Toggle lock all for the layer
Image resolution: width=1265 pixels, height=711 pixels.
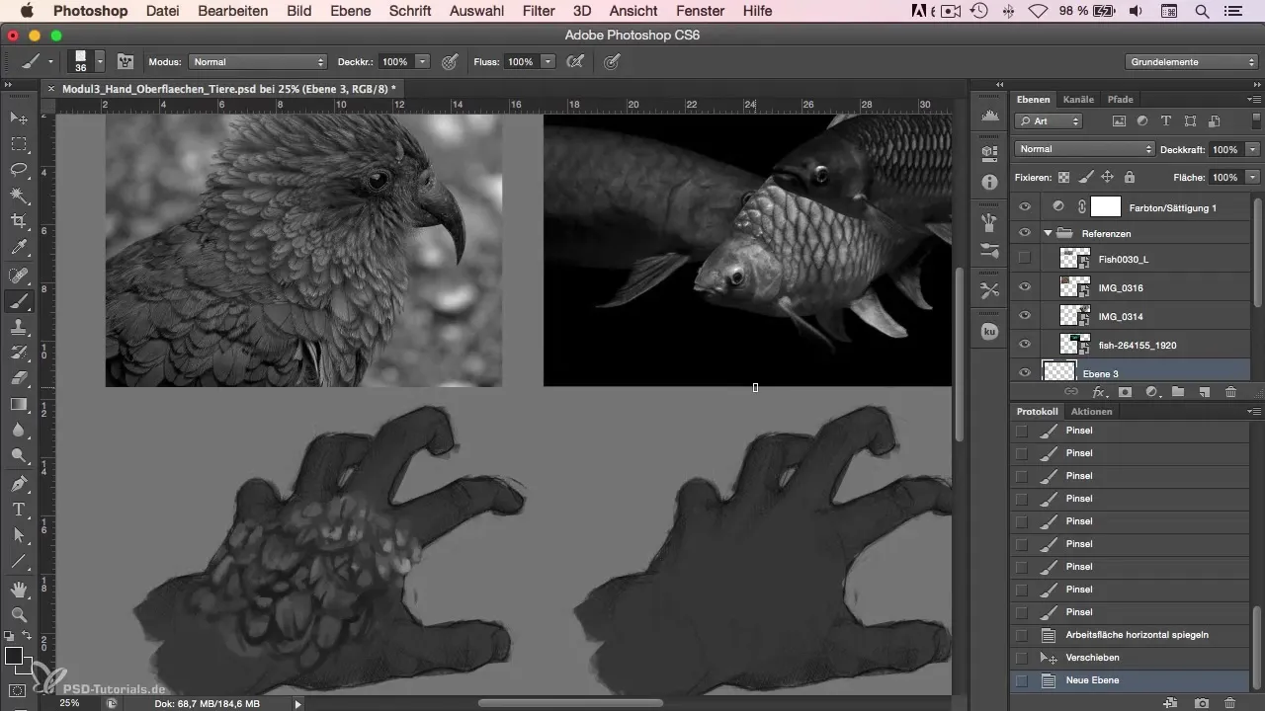click(x=1130, y=178)
